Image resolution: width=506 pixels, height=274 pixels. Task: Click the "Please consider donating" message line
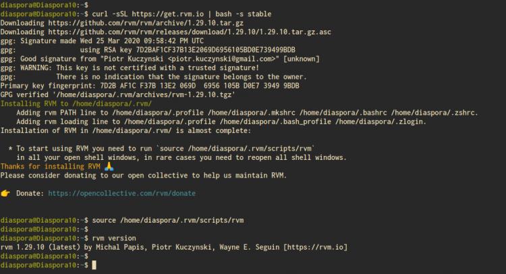point(143,175)
